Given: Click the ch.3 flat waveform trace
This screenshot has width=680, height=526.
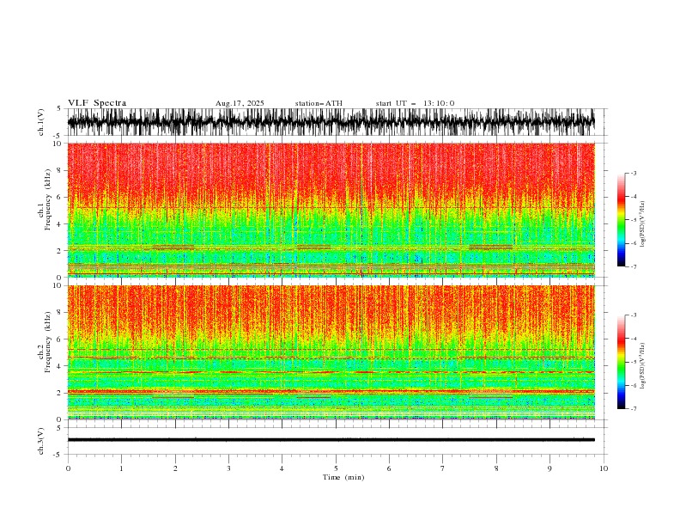Looking at the screenshot, I should tap(331, 440).
